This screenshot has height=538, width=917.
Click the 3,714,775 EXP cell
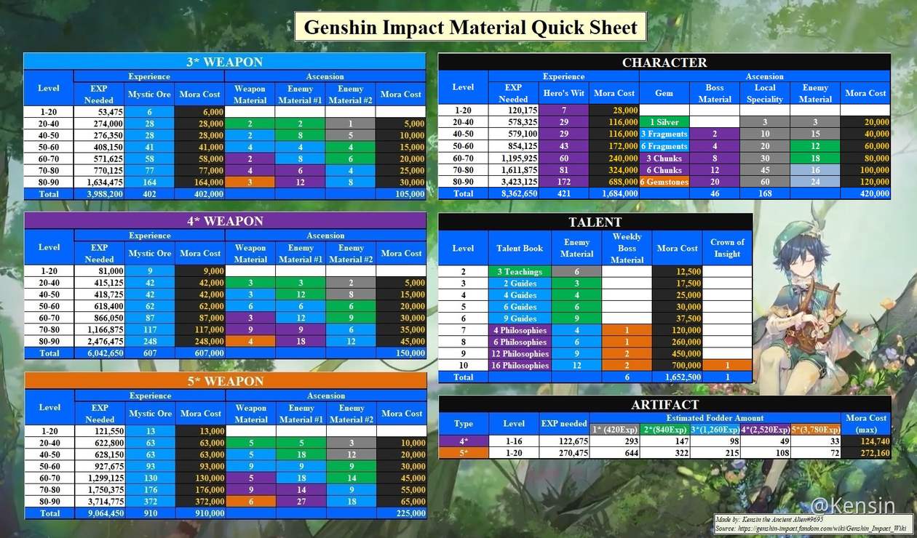100,501
